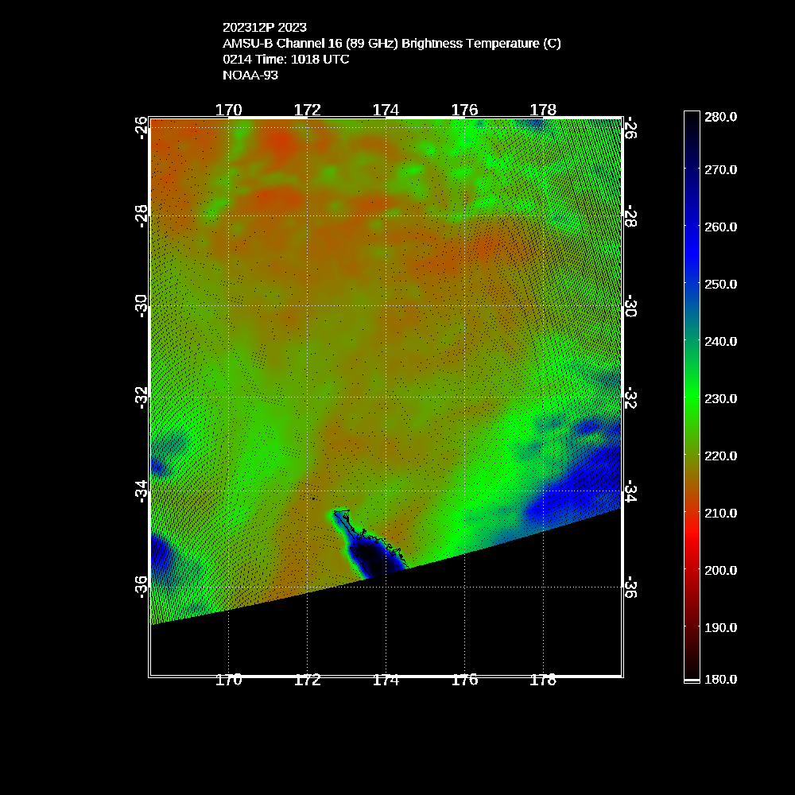Click the brightness temperature color scale bar
Viewport: 795px width, 795px height.
click(692, 397)
